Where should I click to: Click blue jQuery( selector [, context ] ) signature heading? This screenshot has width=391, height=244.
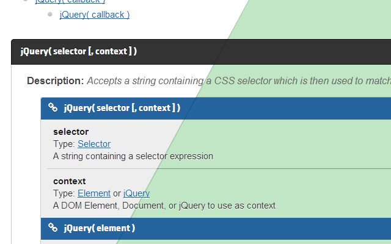click(x=122, y=108)
